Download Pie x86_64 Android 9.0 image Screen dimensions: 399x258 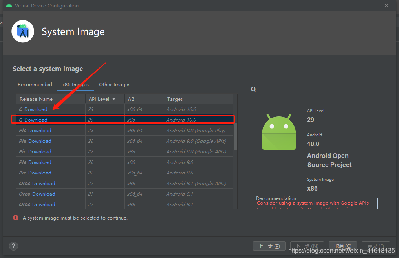tap(40, 173)
